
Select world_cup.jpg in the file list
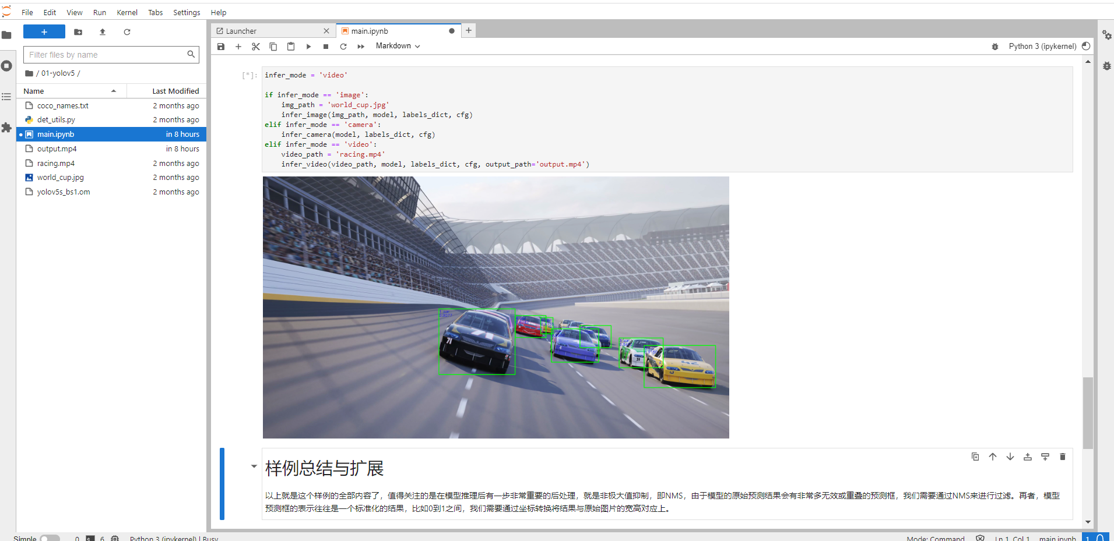[111, 178]
